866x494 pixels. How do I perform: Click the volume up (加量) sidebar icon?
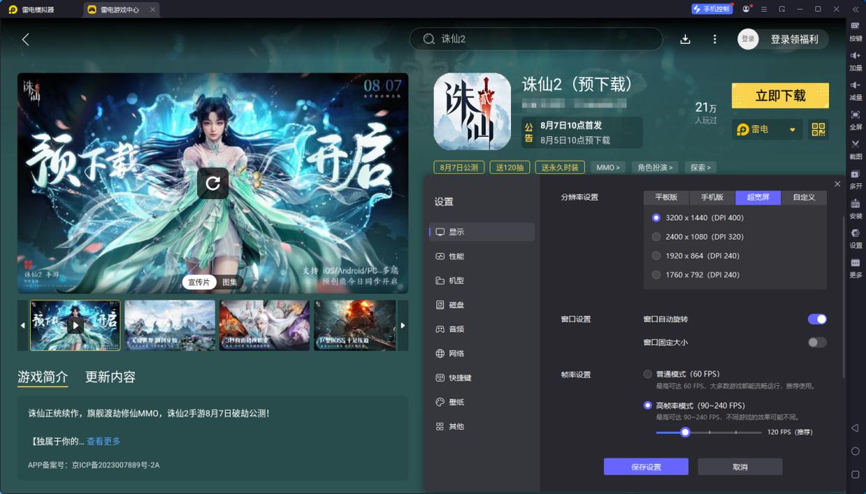pos(856,59)
